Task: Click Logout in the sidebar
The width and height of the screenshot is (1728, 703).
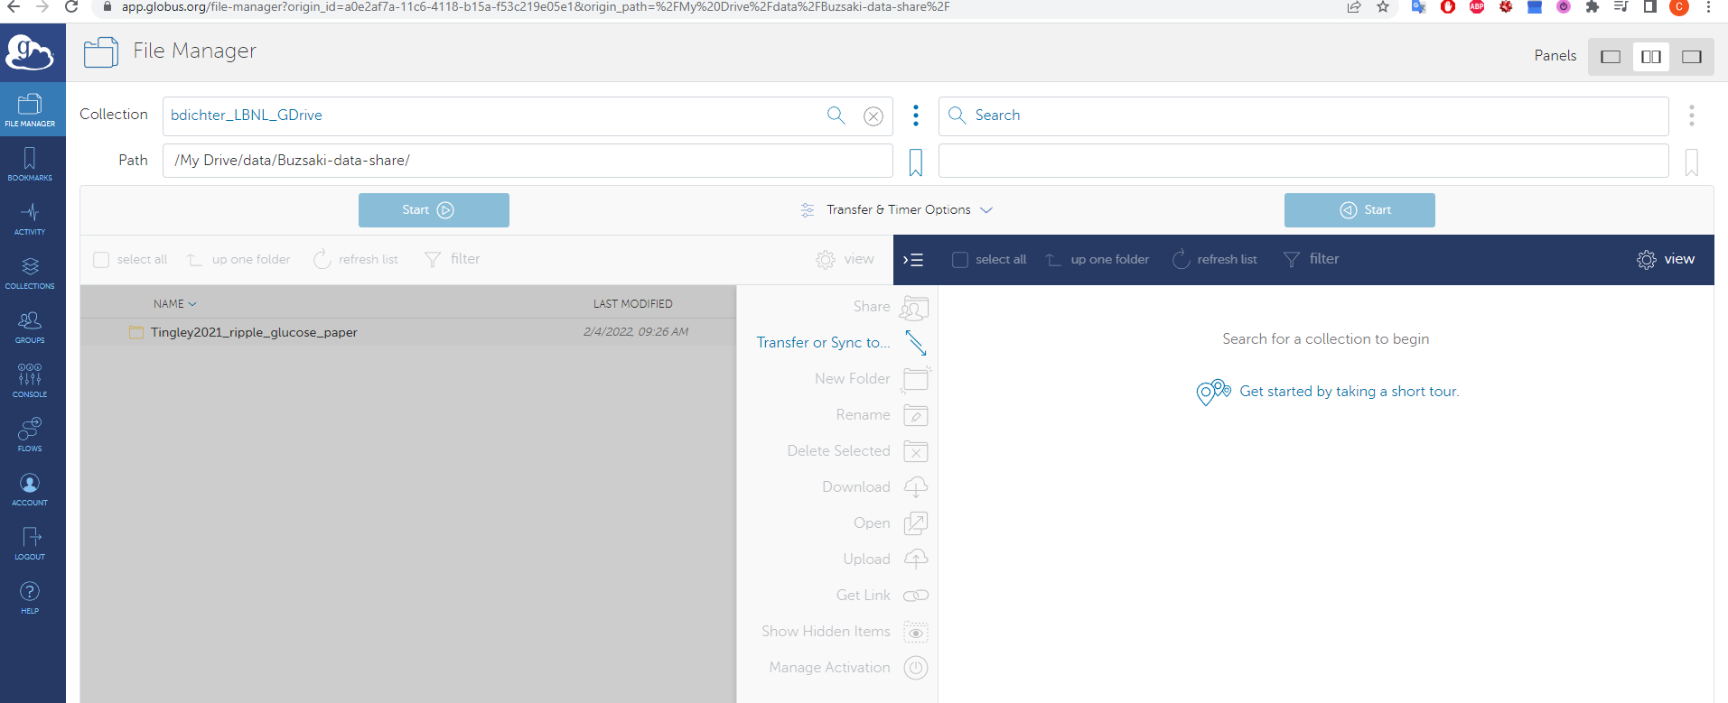Action: coord(30,543)
